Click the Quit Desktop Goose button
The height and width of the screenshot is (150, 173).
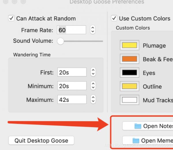pyautogui.click(x=41, y=140)
